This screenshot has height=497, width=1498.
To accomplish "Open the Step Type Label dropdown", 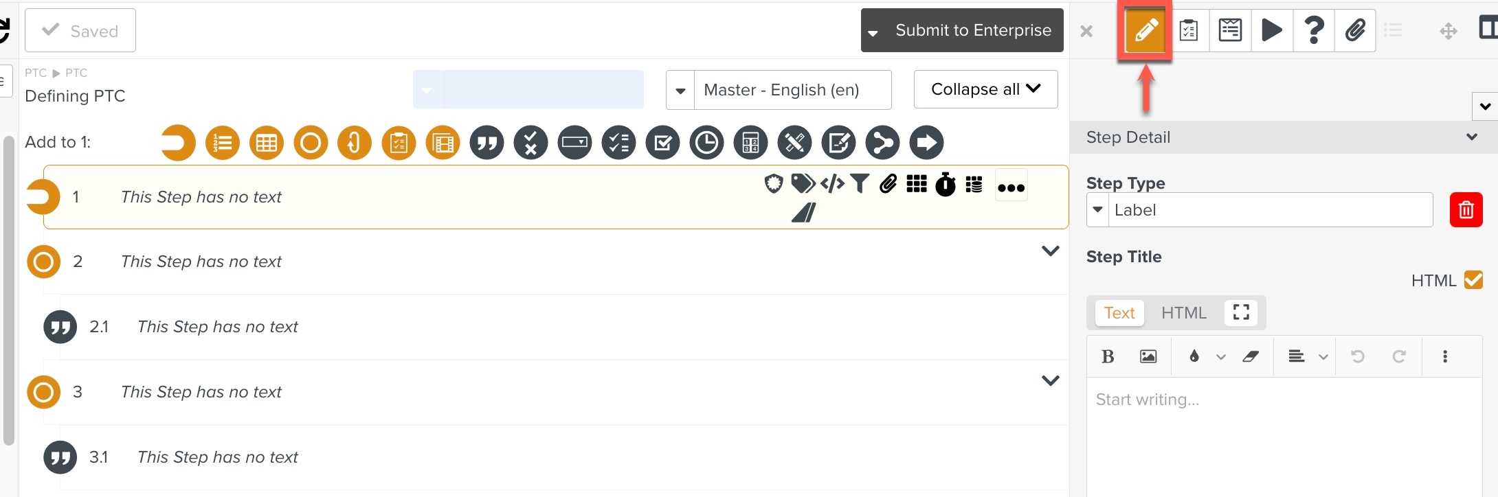I will pyautogui.click(x=1260, y=210).
